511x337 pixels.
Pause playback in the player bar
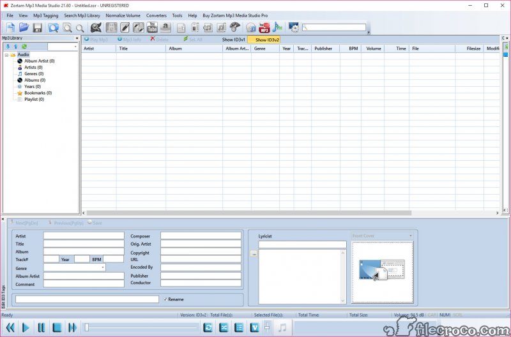42,327
